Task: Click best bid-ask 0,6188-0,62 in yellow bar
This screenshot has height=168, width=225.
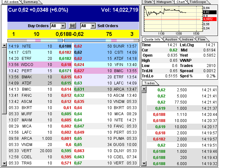Action: (70, 34)
